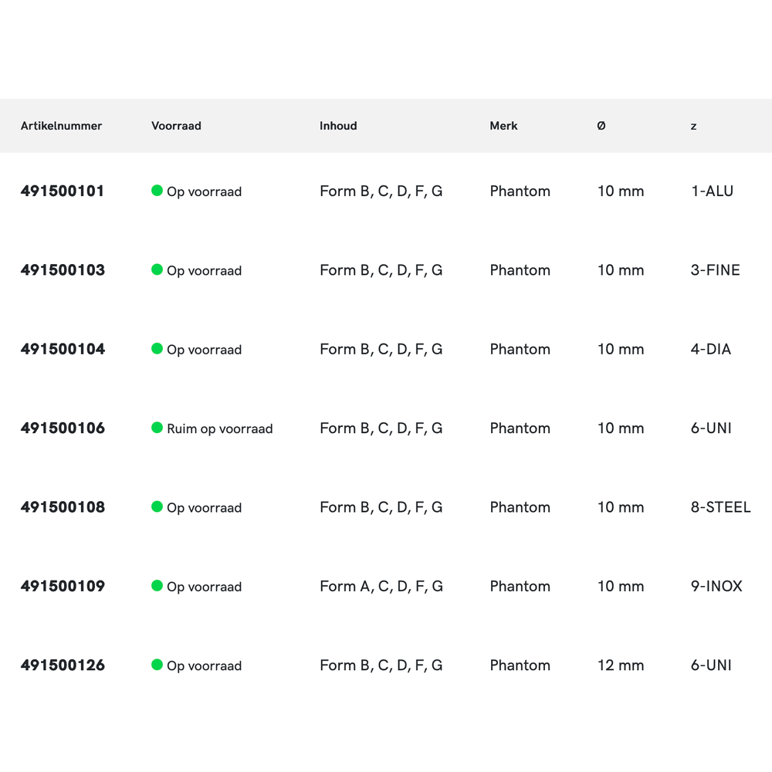Click Form A, C, D, F, G text

point(381,586)
